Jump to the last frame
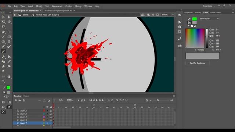This screenshot has height=132, width=235. [x=103, y=100]
